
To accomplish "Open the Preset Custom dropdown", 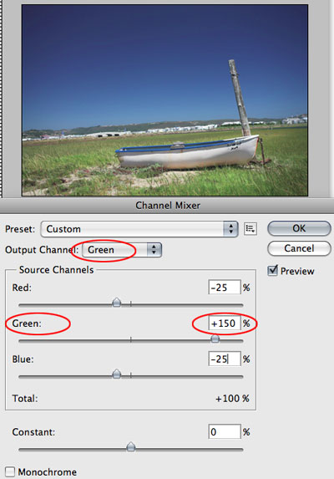I will 139,229.
